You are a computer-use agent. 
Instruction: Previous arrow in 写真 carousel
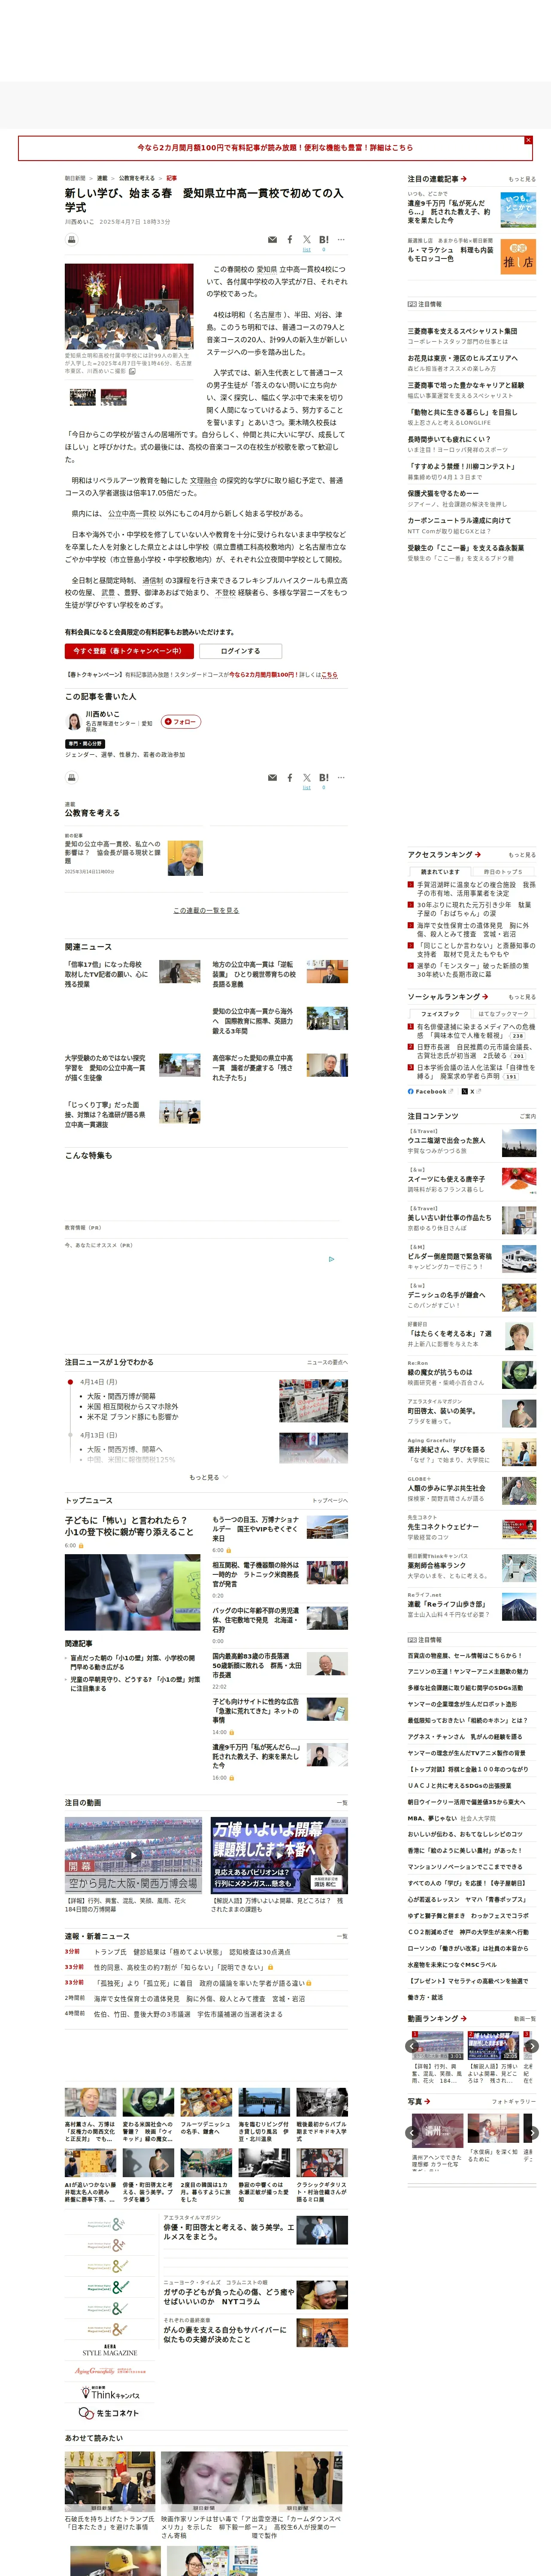coord(412,2133)
